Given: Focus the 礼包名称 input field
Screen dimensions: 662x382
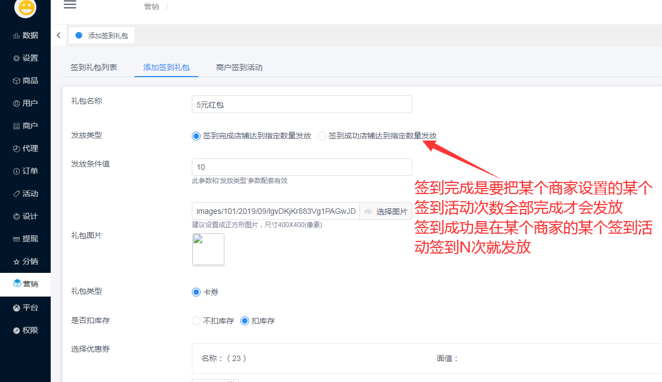Looking at the screenshot, I should (302, 105).
